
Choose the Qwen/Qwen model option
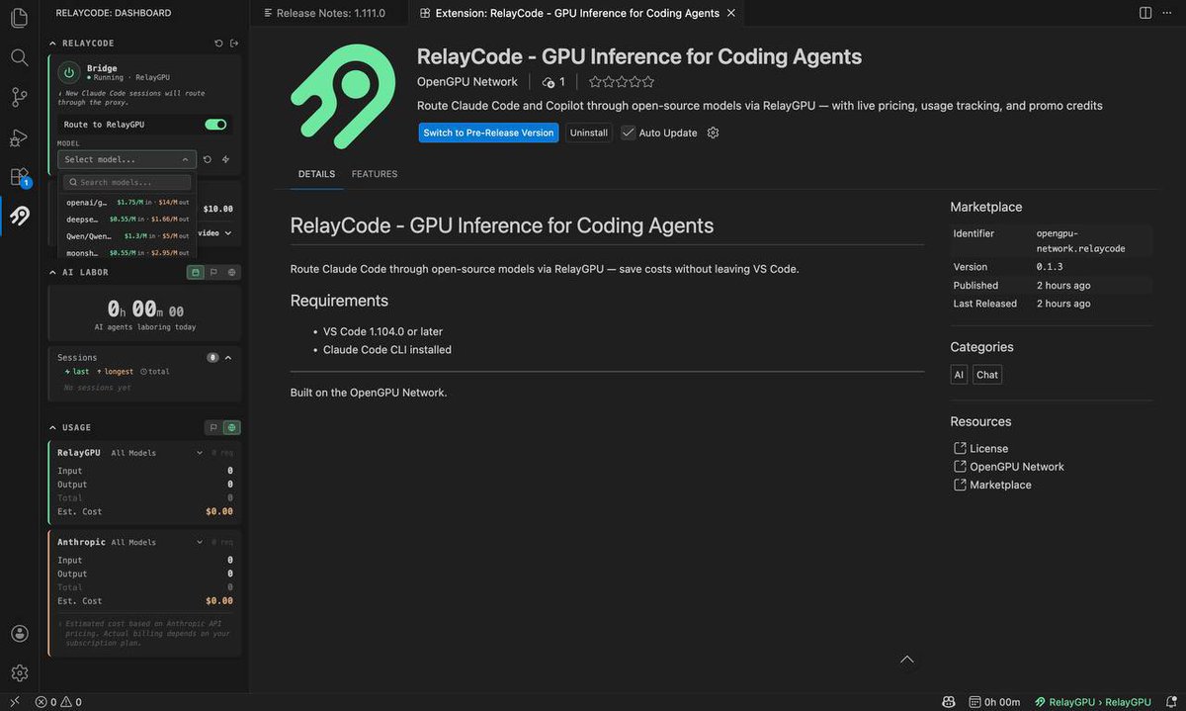(127, 235)
